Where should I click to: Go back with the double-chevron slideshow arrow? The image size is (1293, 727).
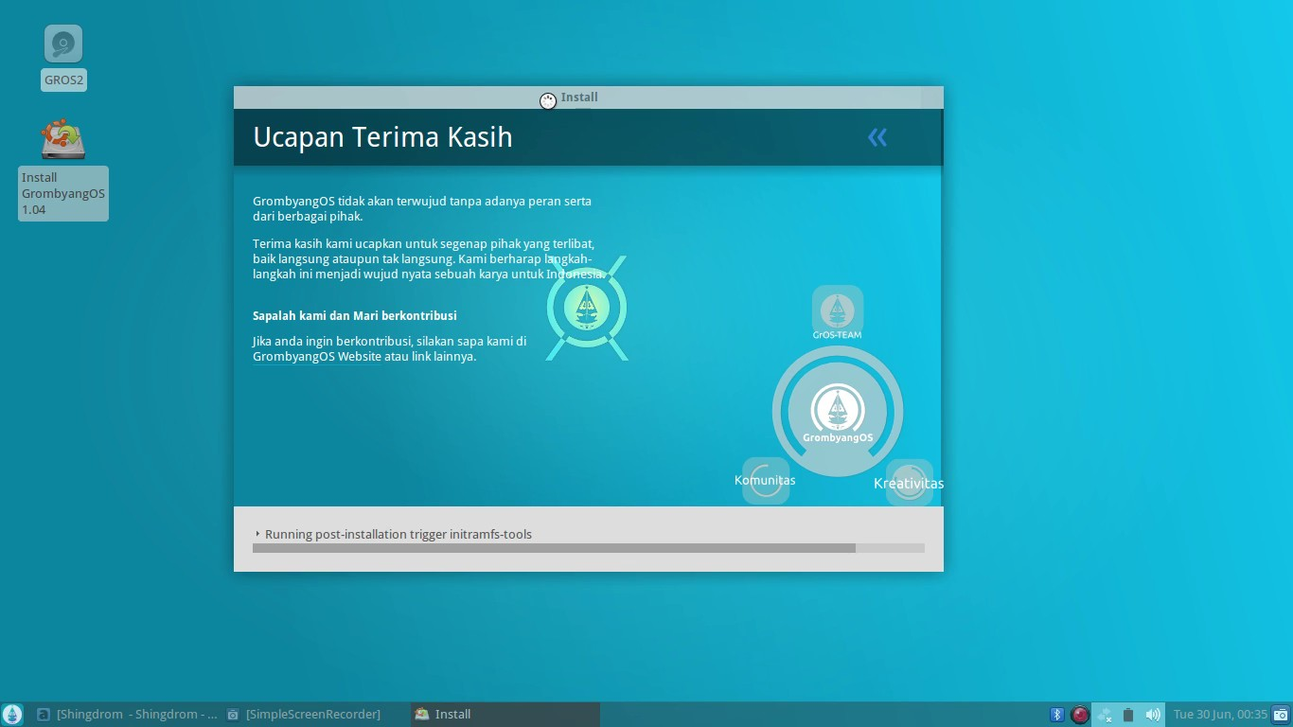877,137
